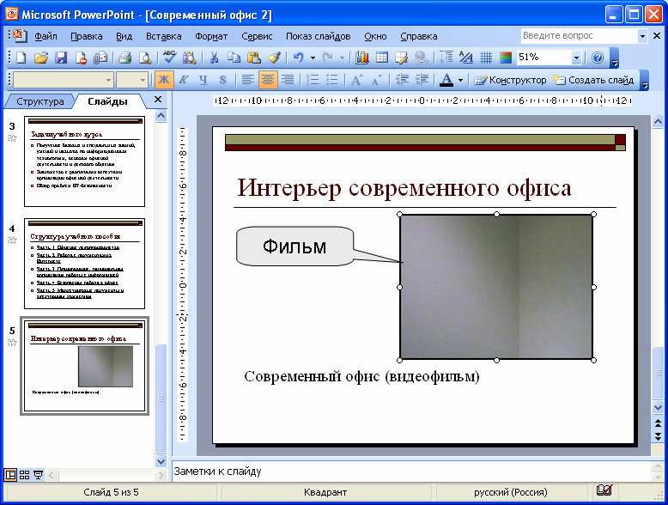The height and width of the screenshot is (505, 668).
Task: Click the Фильм callout shape
Action: (x=295, y=246)
